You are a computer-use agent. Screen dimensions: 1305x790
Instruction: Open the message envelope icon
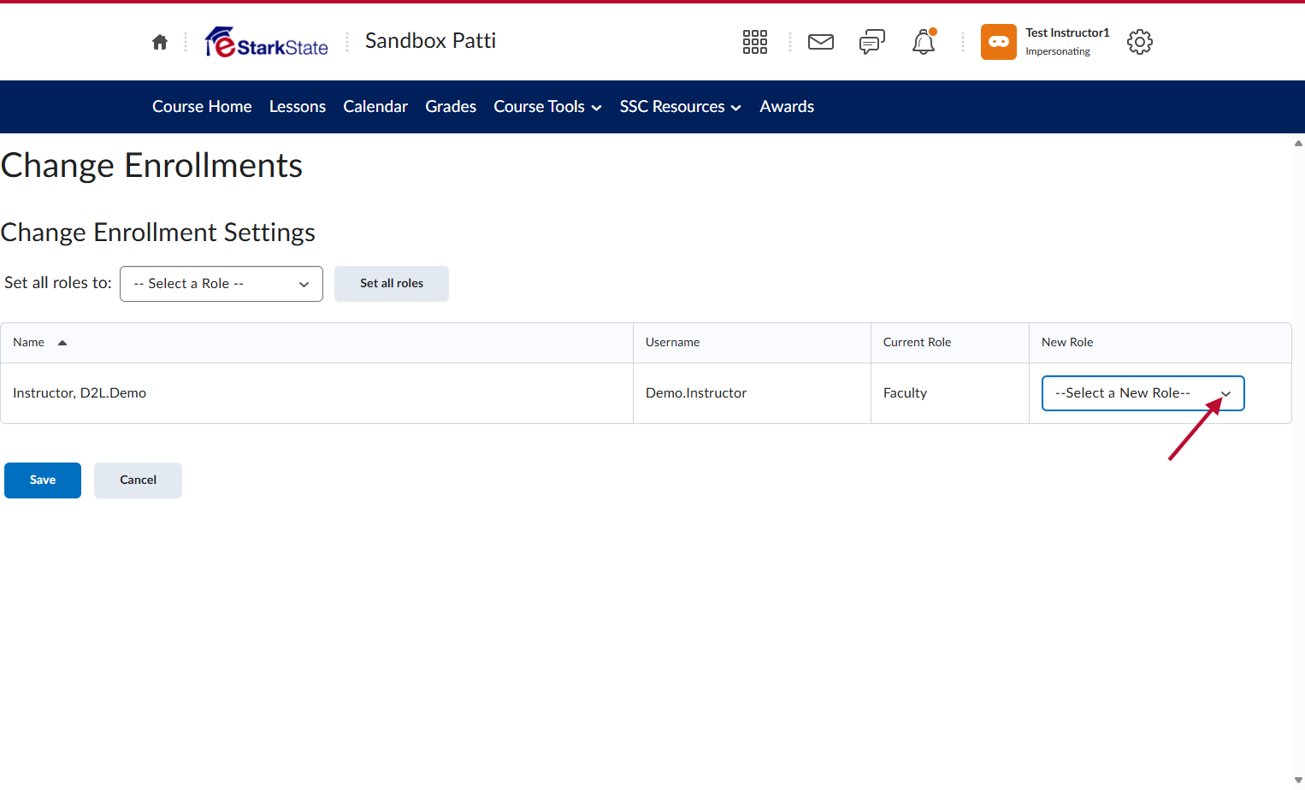[821, 42]
